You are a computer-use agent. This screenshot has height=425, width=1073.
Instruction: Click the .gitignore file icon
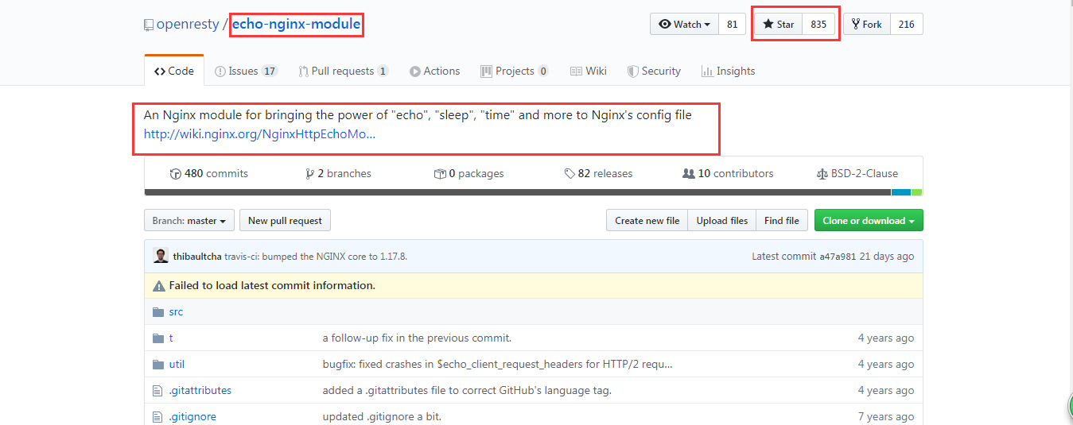pyautogui.click(x=157, y=416)
